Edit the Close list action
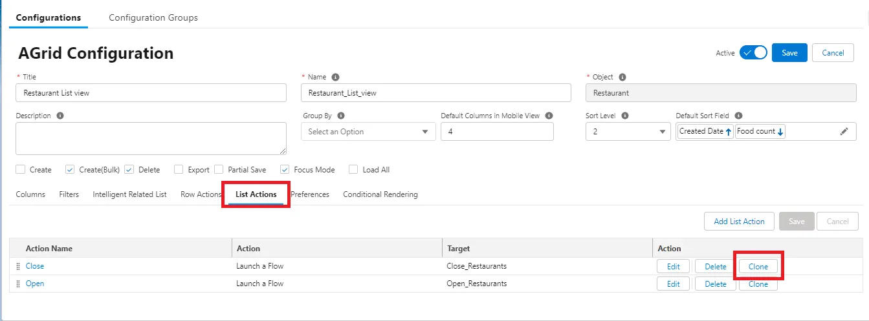Viewport: 869px width, 321px height. click(x=674, y=266)
